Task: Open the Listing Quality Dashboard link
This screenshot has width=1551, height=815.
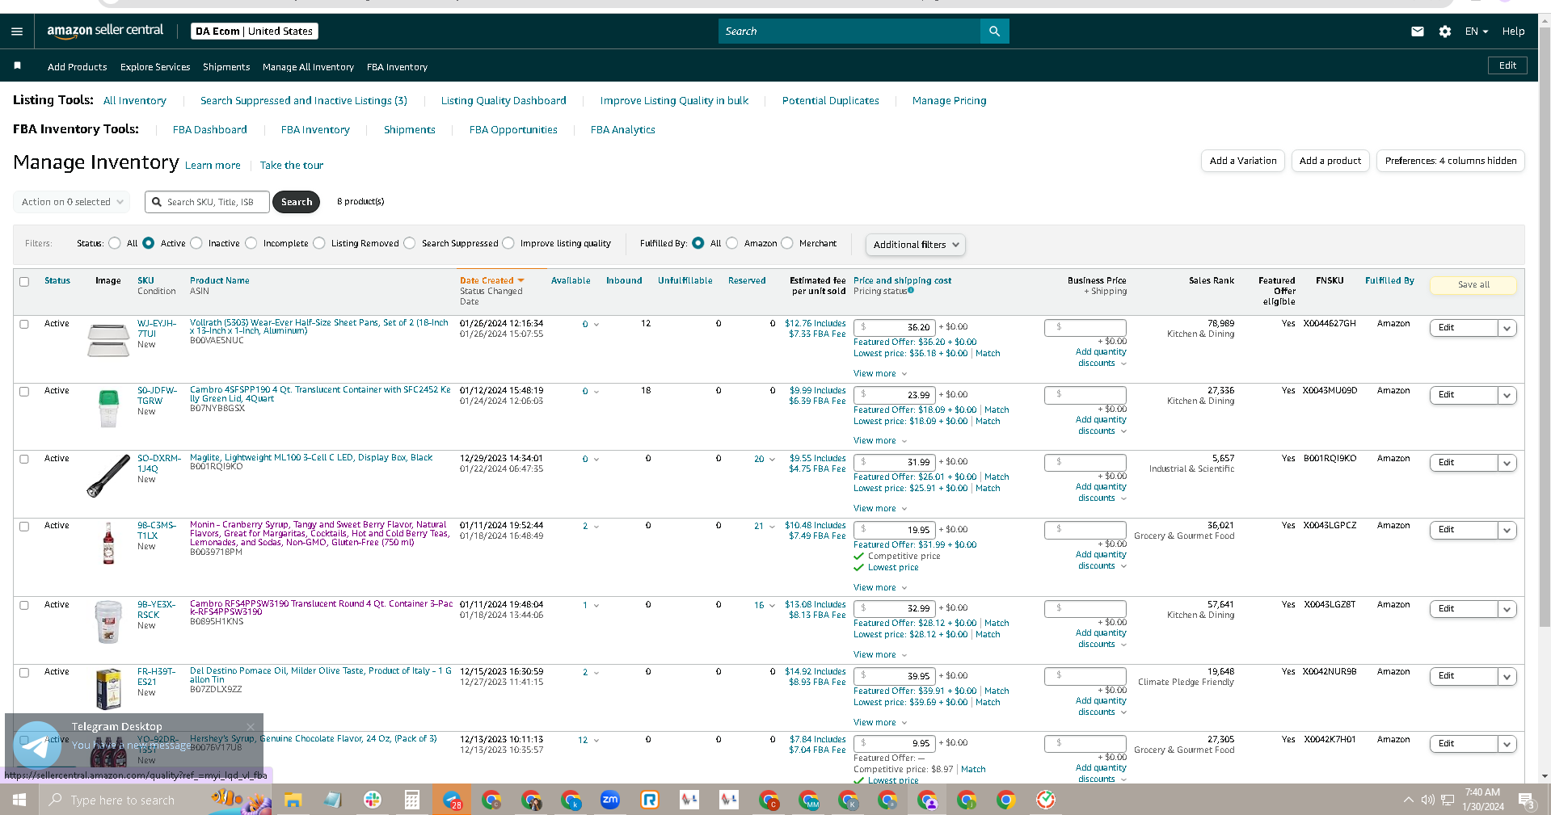Action: (x=504, y=101)
